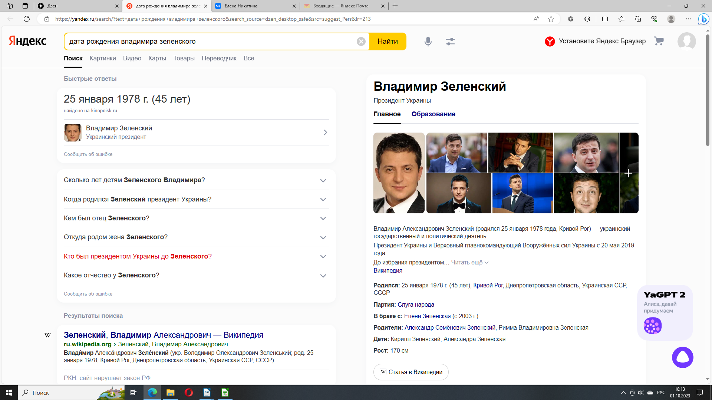Switch to Товары search tab
712x400 pixels.
tap(184, 59)
